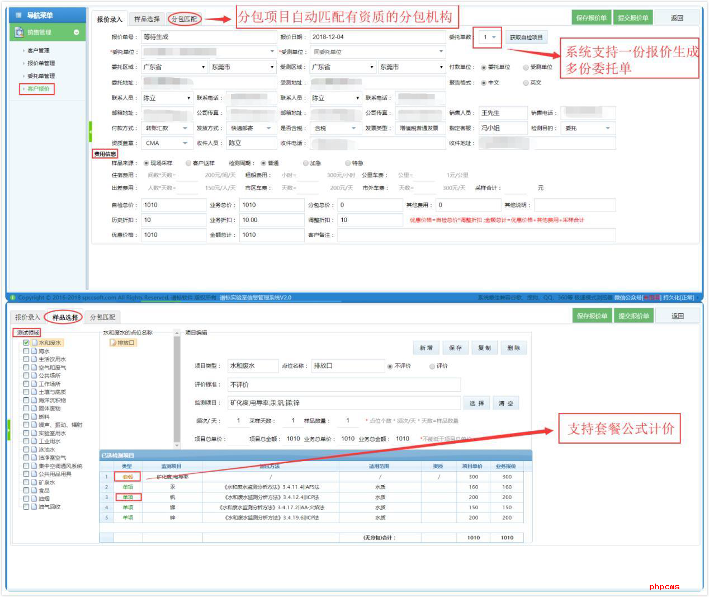Select the 英文 report format radio
Screen dimensions: 709x597
[x=526, y=83]
